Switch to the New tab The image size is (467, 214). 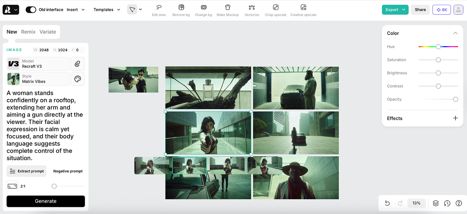12,32
